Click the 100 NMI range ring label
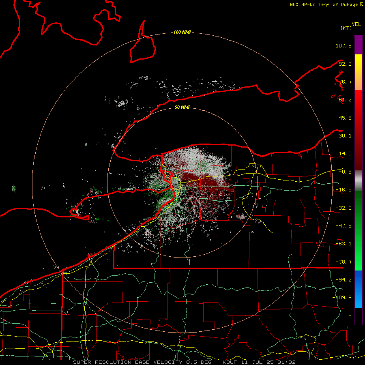This screenshot has height=365, width=365. [x=182, y=32]
